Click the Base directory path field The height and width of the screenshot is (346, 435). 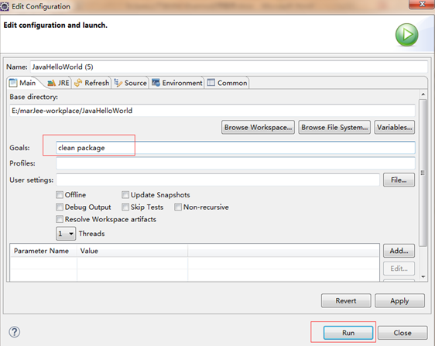(212, 111)
